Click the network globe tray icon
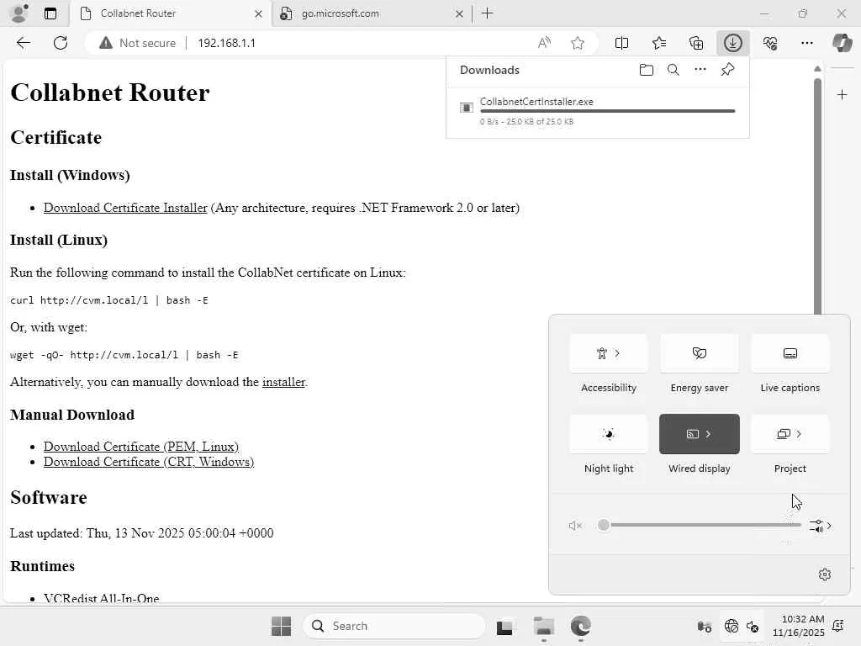This screenshot has width=861, height=646. (x=731, y=626)
